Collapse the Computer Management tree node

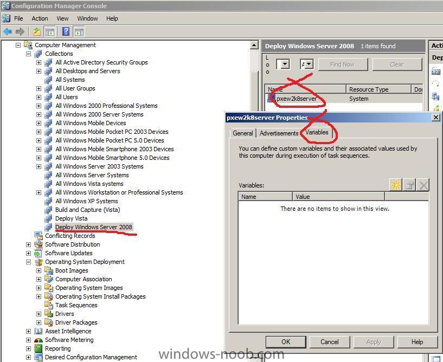pyautogui.click(x=18, y=45)
